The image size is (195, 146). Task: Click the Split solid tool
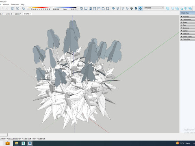tap(190, 9)
